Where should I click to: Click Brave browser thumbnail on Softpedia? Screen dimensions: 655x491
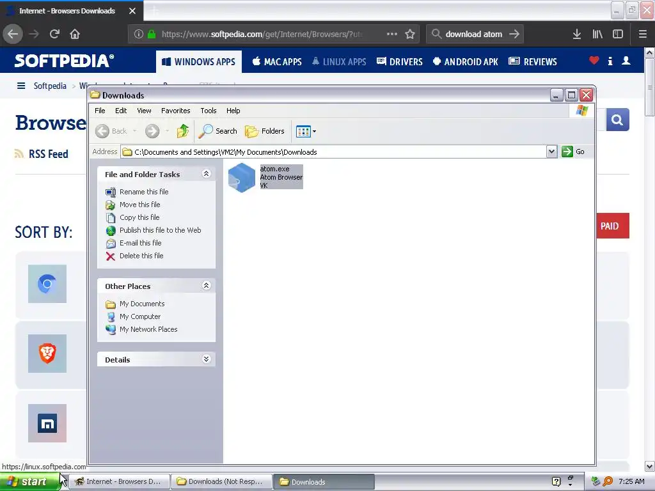[x=47, y=354]
